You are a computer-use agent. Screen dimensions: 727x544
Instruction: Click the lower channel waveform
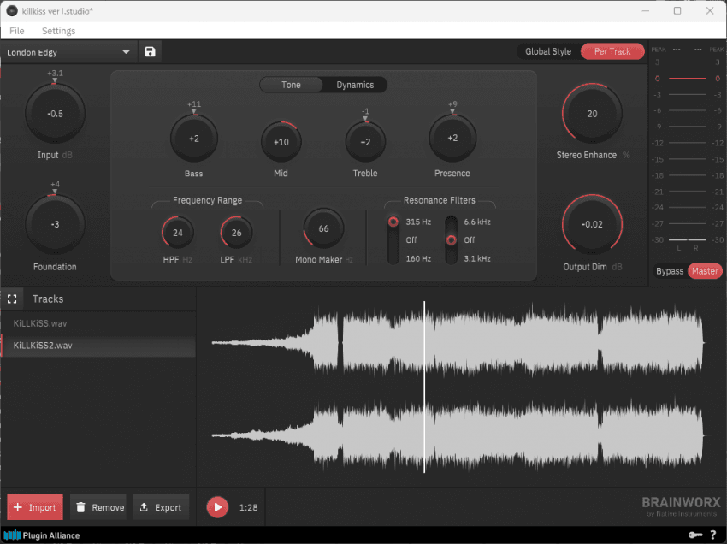click(x=458, y=435)
